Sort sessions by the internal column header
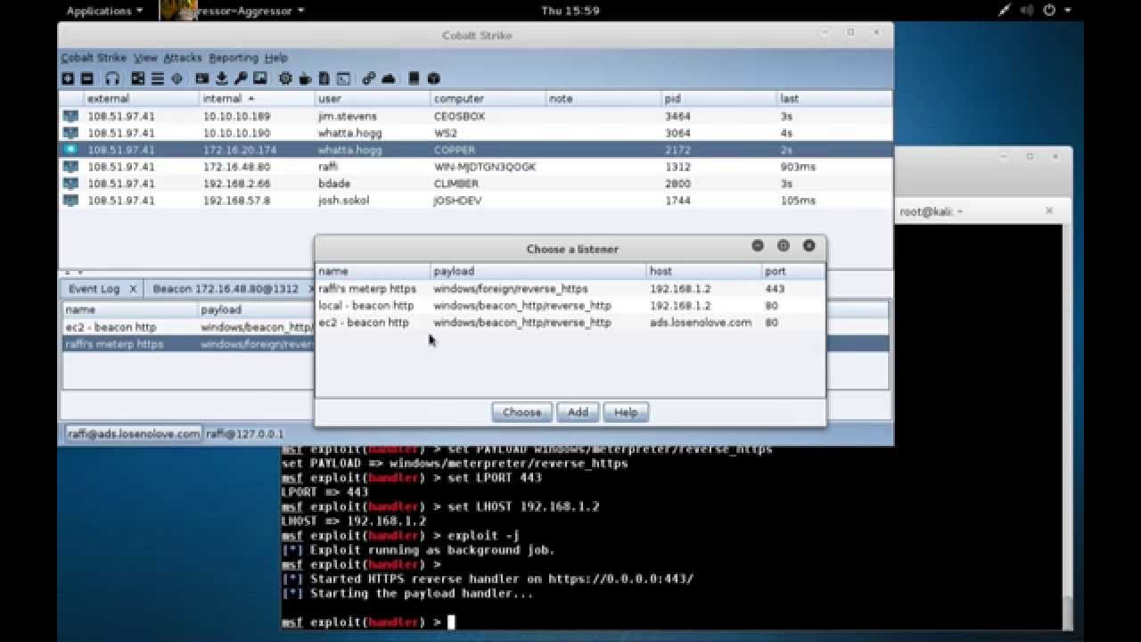This screenshot has width=1141, height=642. [257, 98]
